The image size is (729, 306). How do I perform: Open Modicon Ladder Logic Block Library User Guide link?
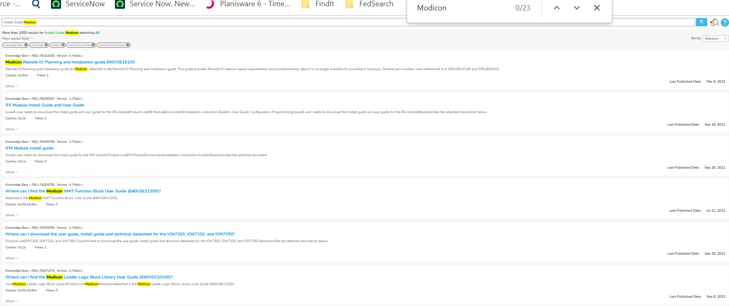tap(89, 277)
